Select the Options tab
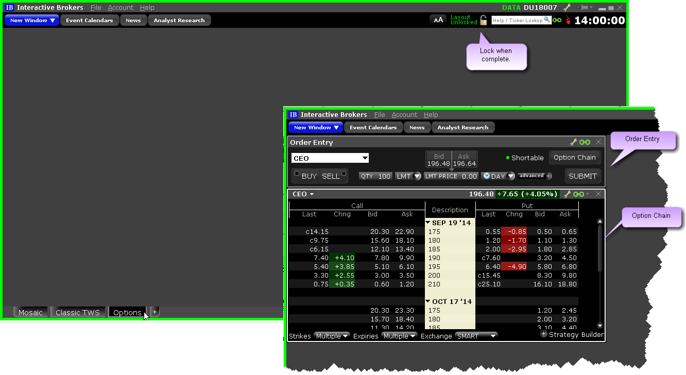 [127, 312]
